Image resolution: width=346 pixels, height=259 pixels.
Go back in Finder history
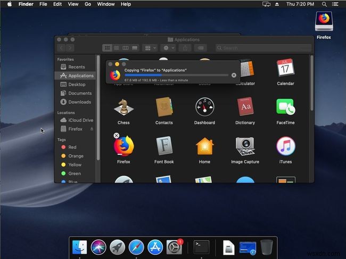click(62, 48)
